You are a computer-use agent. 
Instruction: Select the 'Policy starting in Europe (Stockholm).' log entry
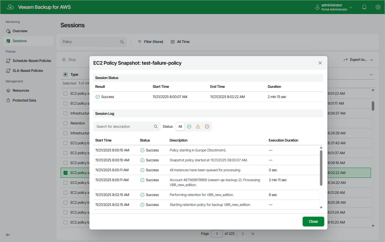(x=206, y=150)
